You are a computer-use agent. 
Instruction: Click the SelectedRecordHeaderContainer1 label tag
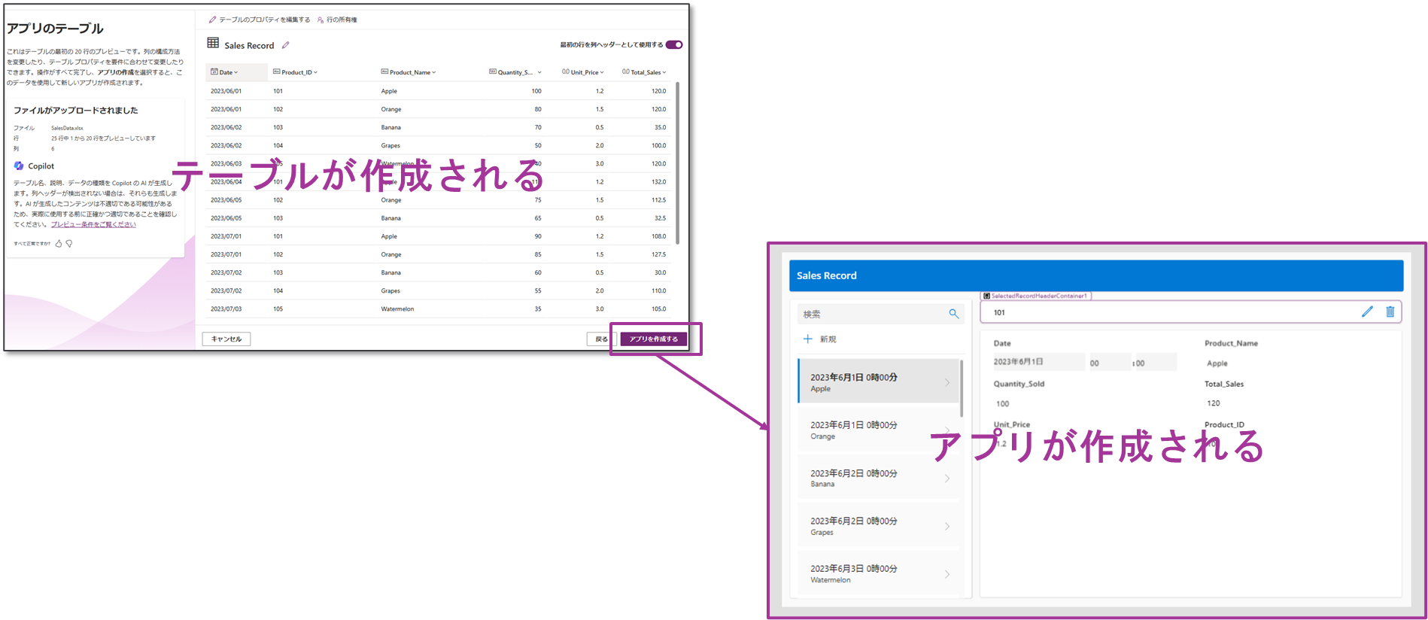coord(1036,296)
